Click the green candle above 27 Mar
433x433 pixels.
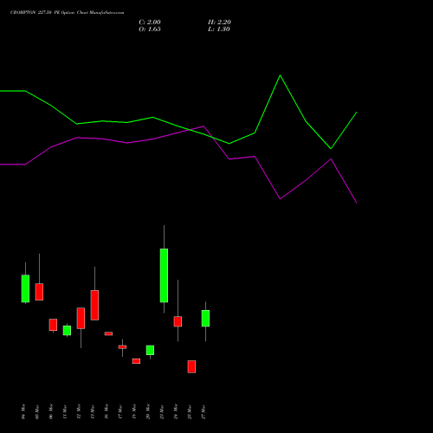coord(205,319)
